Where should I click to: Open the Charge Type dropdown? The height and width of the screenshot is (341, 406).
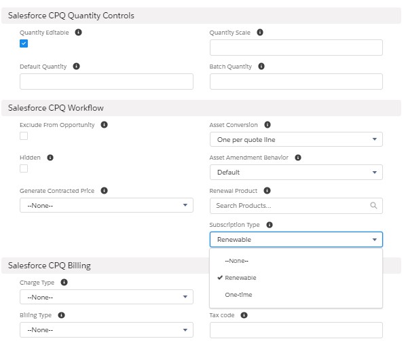(x=107, y=297)
